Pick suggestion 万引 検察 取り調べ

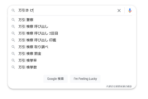(71, 47)
